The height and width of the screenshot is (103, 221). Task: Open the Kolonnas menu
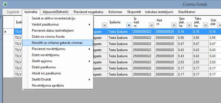(x=115, y=12)
